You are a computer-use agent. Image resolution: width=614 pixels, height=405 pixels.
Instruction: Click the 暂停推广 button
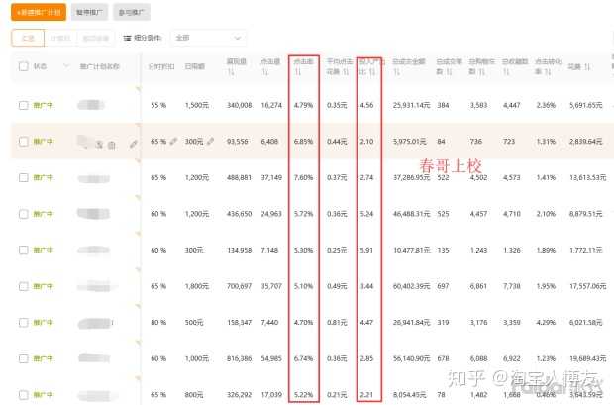(x=89, y=12)
